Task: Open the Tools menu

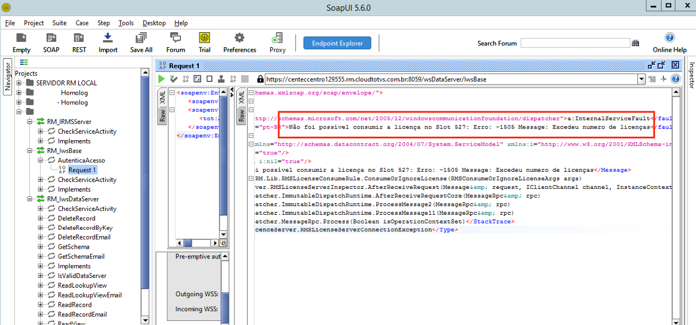Action: 126,23
